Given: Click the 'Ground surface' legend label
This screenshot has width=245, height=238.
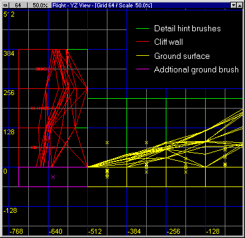Looking at the screenshot, I should tap(182, 56).
